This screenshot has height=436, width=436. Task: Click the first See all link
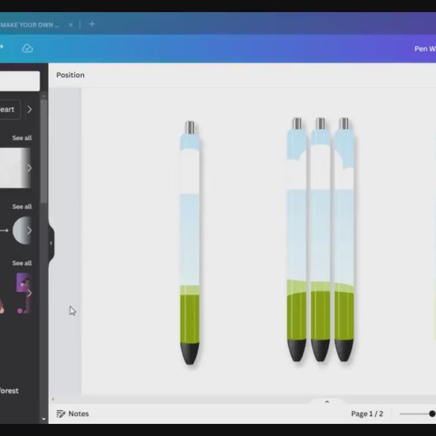(x=22, y=138)
